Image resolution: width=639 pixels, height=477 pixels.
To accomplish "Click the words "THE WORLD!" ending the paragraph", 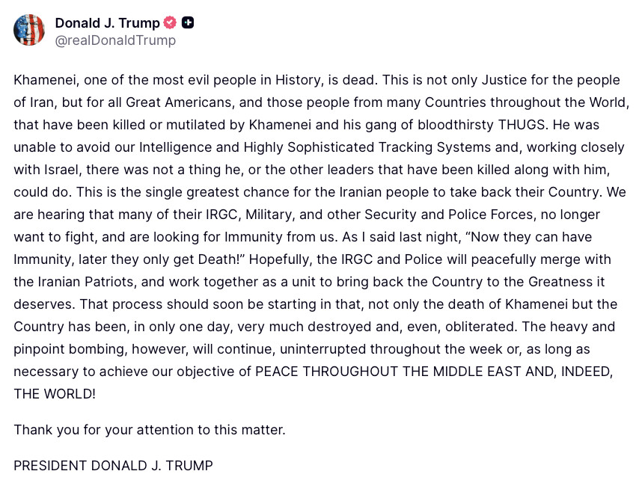I will [x=55, y=394].
